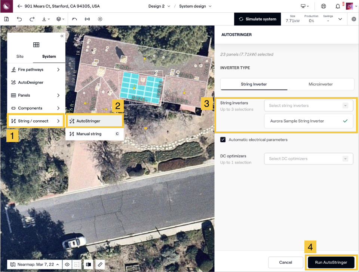The height and width of the screenshot is (272, 359).
Task: Toggle map imagery visibility eye
Action: point(67,265)
